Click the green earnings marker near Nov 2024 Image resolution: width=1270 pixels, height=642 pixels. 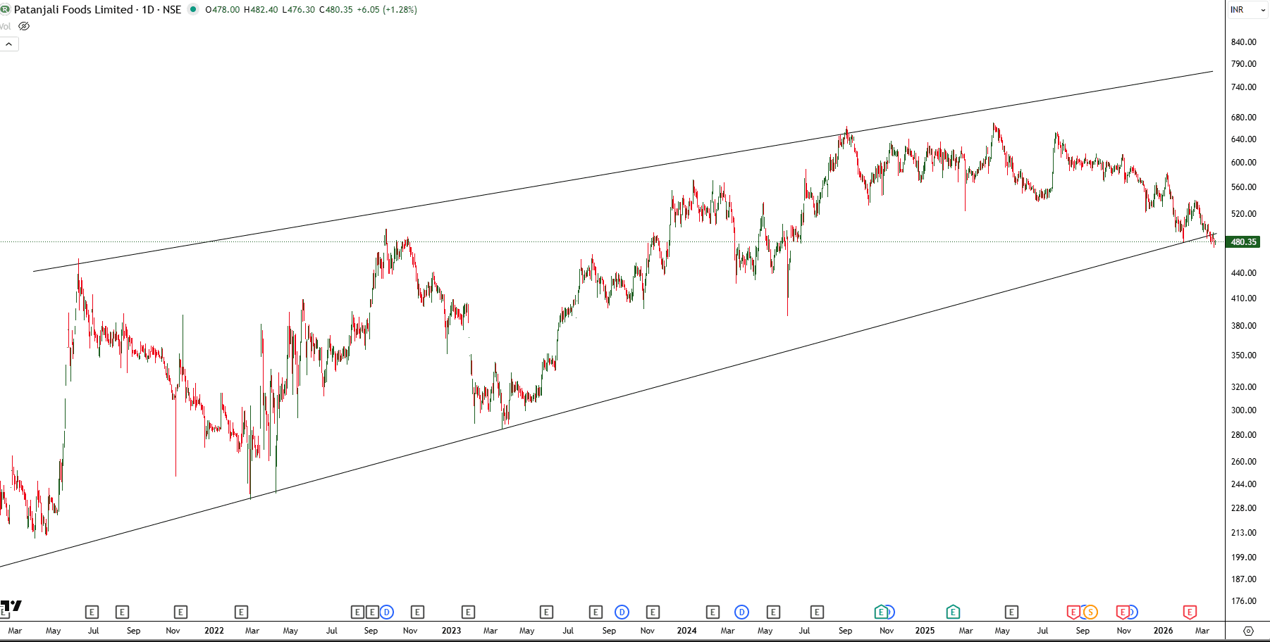click(x=880, y=612)
